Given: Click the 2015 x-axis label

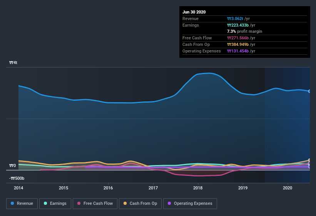Looking at the screenshot, I should (x=64, y=188).
